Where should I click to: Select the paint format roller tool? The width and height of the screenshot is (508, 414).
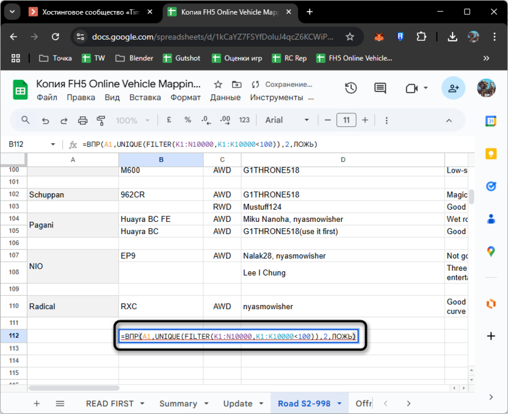(x=101, y=121)
